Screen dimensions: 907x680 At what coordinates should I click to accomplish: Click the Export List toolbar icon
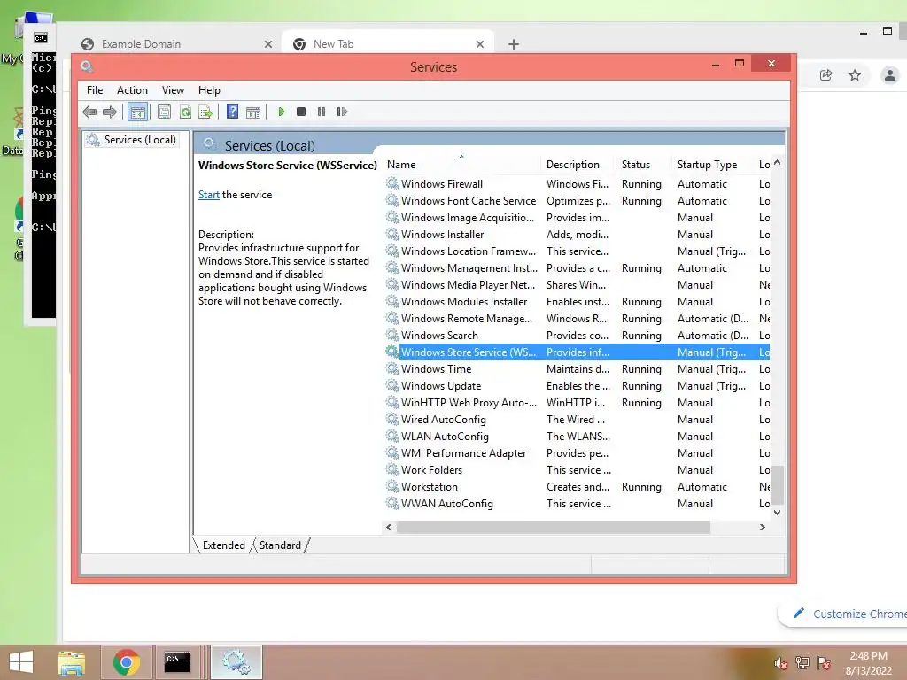tap(205, 112)
